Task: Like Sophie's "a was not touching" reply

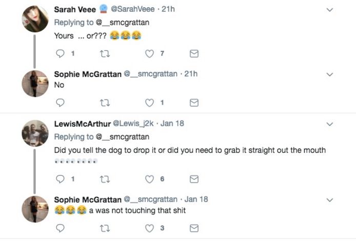Action: coord(150,228)
